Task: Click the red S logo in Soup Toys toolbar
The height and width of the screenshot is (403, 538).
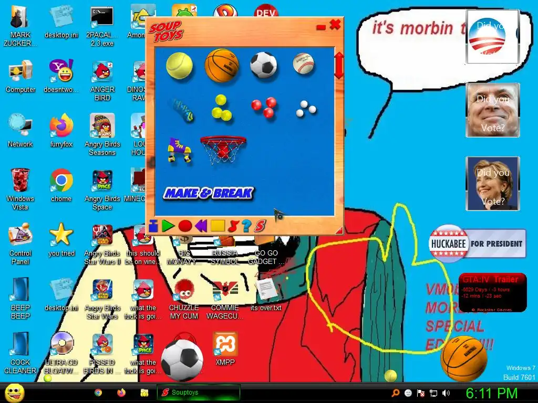Action: click(260, 226)
